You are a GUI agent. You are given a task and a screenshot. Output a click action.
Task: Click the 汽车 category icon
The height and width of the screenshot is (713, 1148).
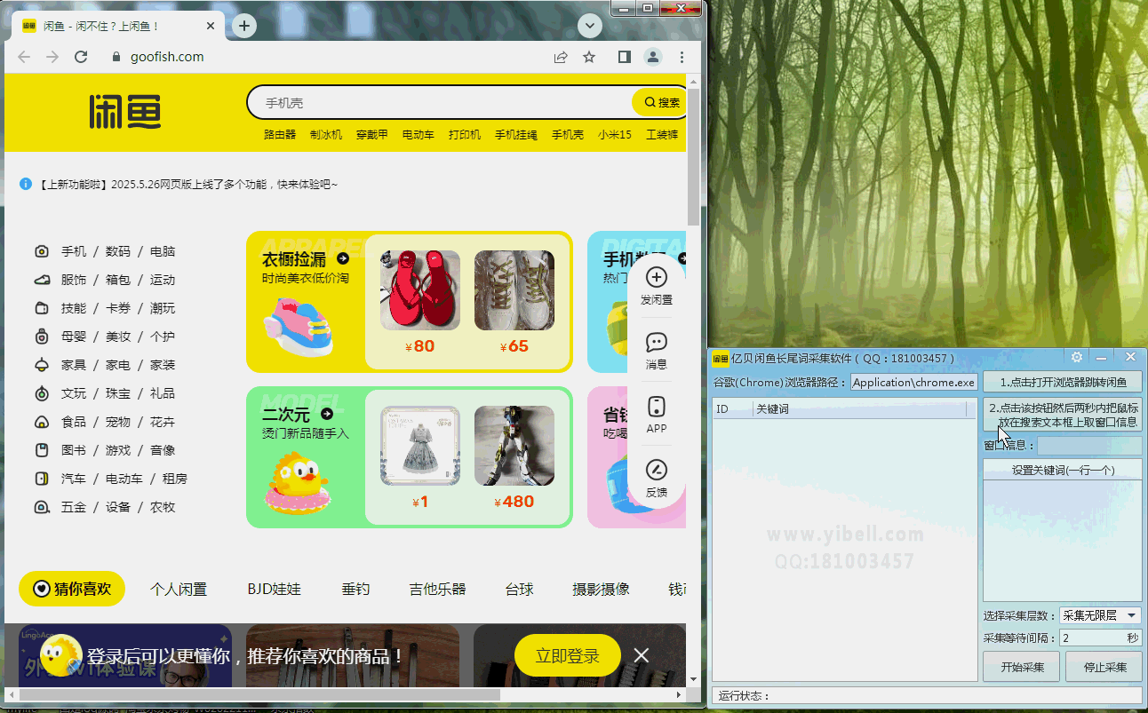[x=41, y=479]
